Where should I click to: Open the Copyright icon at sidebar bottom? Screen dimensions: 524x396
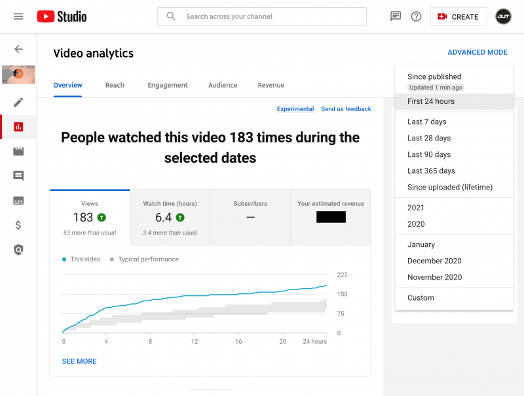[18, 250]
